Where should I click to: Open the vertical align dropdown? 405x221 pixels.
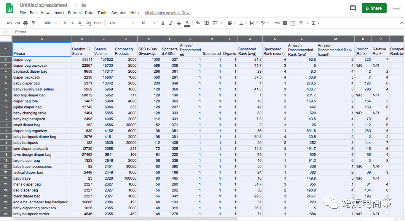pyautogui.click(x=243, y=23)
